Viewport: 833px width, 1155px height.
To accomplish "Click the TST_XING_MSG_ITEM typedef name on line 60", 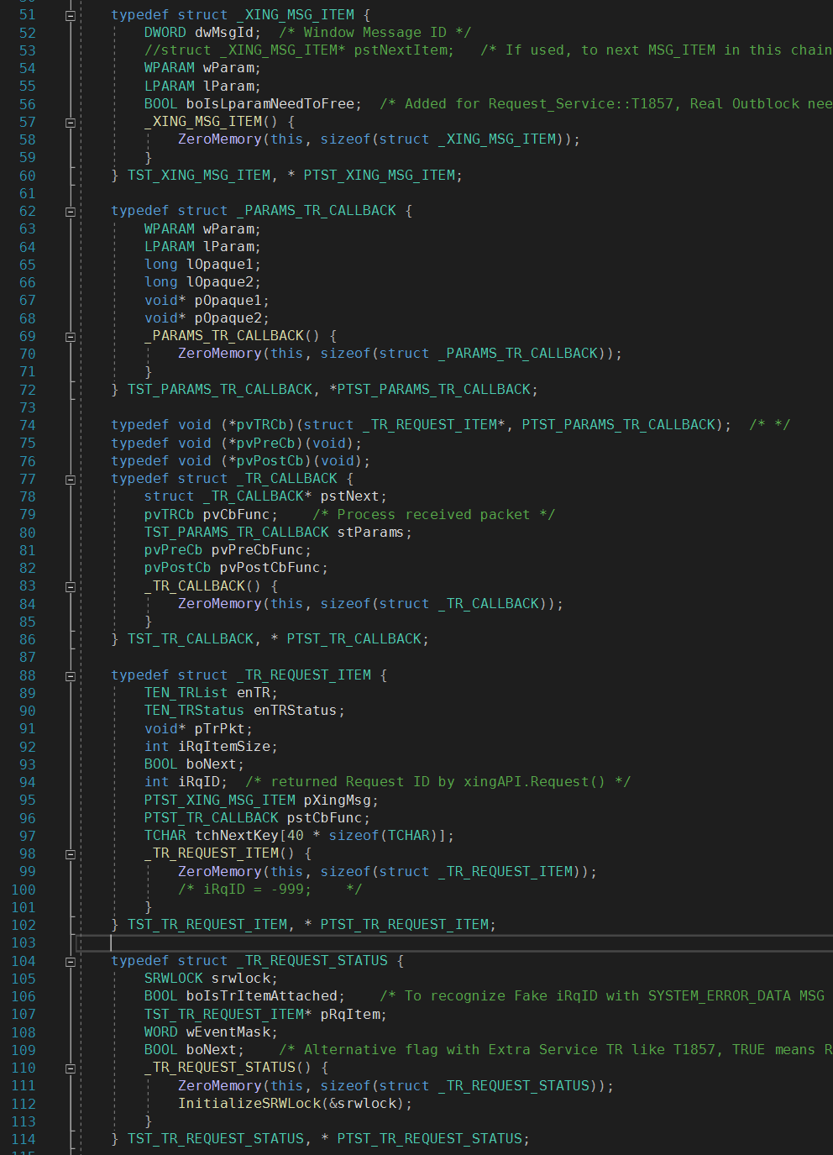I will pyautogui.click(x=199, y=176).
